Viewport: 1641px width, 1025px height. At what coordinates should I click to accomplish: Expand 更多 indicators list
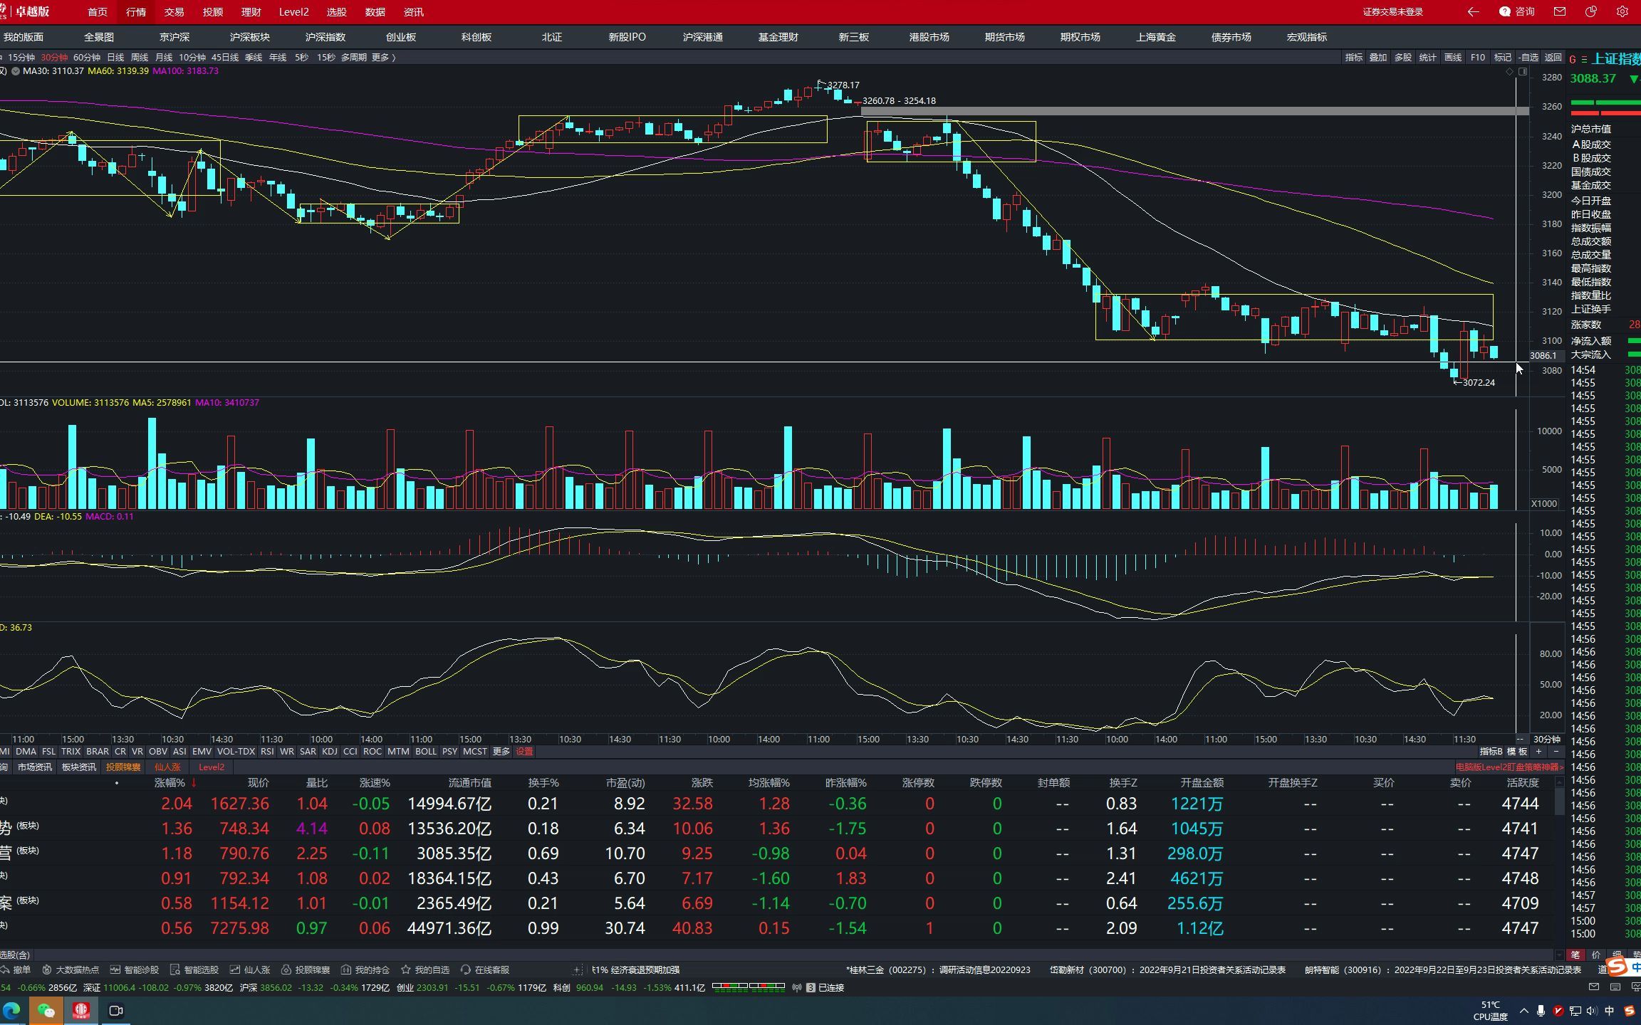click(x=501, y=751)
